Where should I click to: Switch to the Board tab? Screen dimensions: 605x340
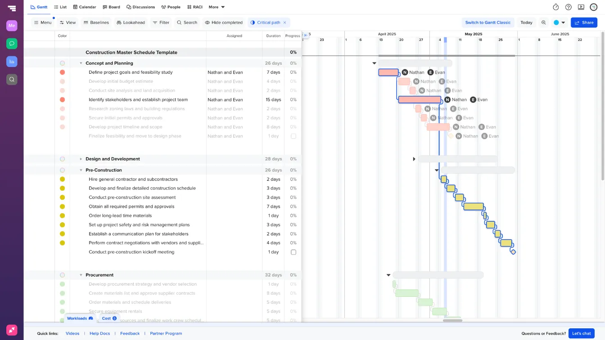(111, 7)
